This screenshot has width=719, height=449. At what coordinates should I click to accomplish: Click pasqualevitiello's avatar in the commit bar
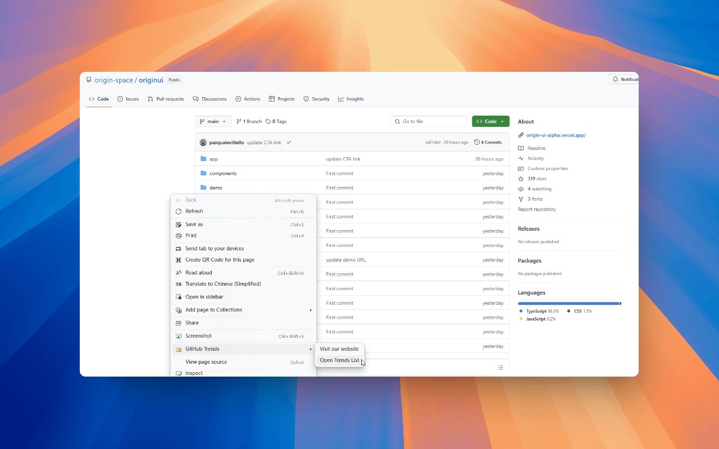(203, 143)
